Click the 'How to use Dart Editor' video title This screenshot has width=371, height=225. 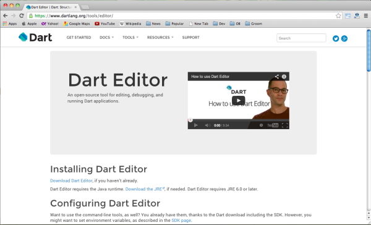[210, 77]
